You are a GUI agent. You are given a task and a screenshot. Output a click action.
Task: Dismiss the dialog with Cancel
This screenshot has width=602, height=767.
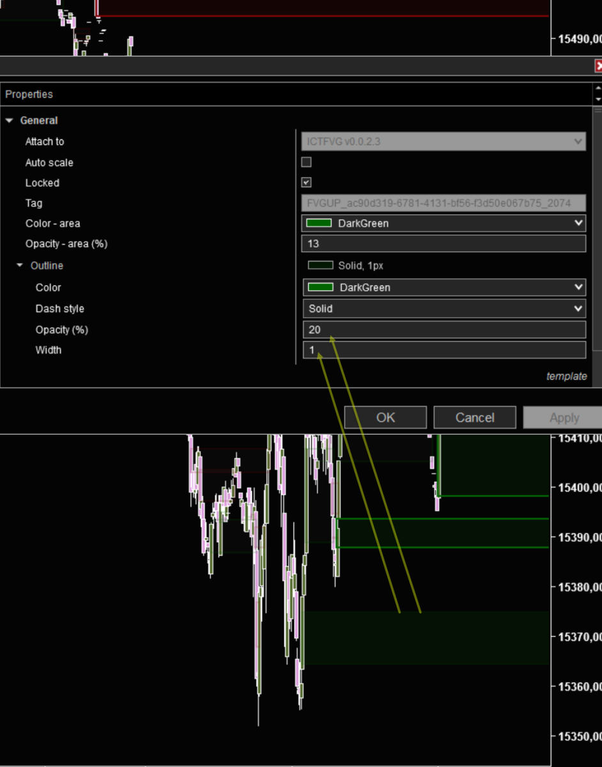coord(474,417)
